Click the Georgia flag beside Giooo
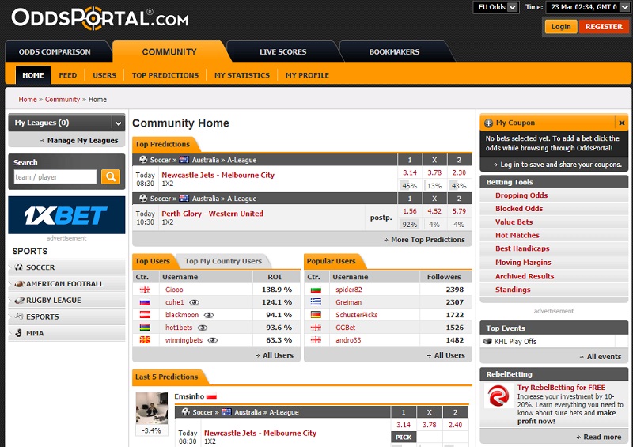The image size is (633, 447). tap(145, 290)
